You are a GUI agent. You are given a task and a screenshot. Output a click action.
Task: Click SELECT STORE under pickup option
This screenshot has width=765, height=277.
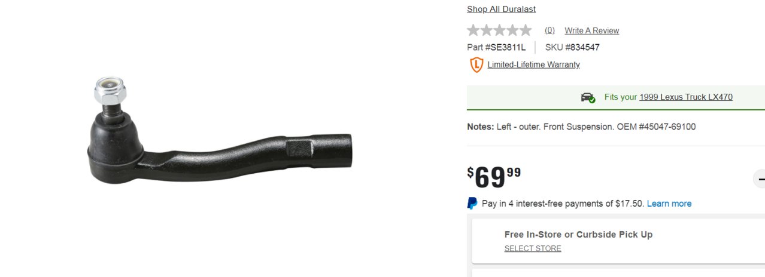(533, 248)
